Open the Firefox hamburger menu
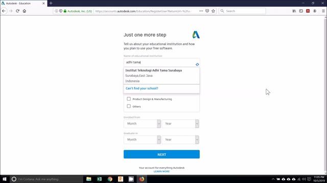The height and width of the screenshot is (183, 327). click(x=323, y=11)
